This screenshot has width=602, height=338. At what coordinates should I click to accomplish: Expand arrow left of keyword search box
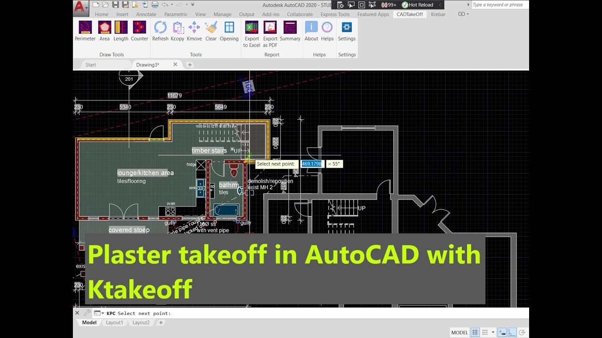click(468, 5)
